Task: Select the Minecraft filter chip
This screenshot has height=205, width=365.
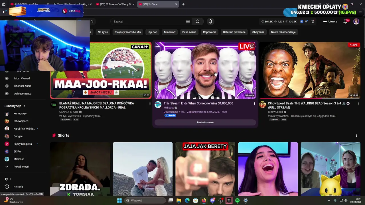Action: tap(170, 32)
